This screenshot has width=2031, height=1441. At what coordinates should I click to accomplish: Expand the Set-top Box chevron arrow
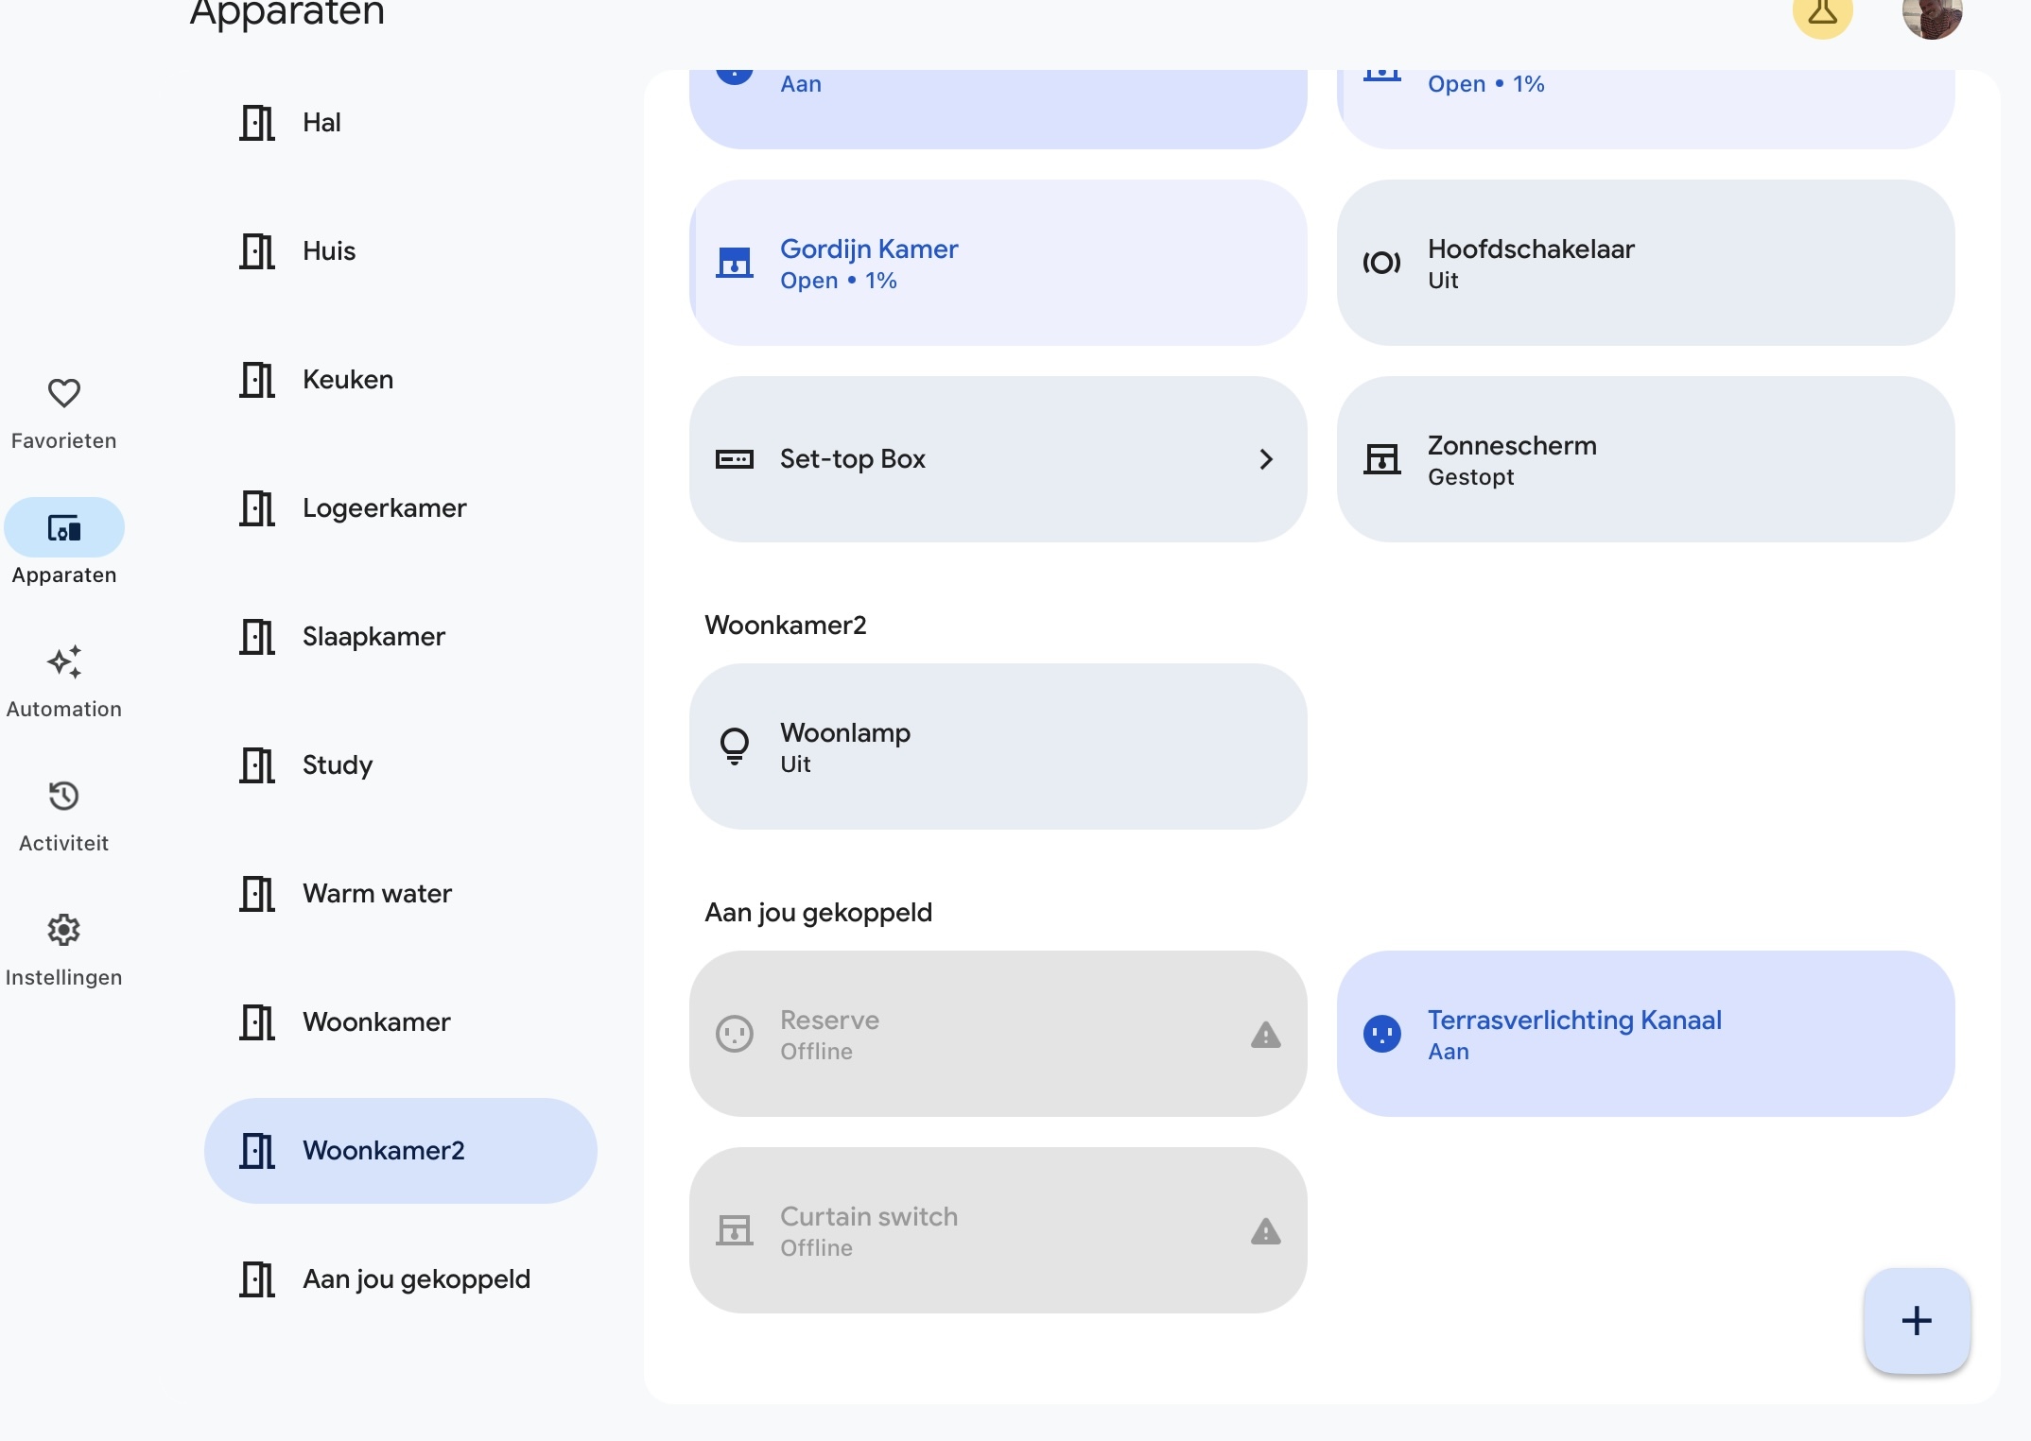(1266, 459)
